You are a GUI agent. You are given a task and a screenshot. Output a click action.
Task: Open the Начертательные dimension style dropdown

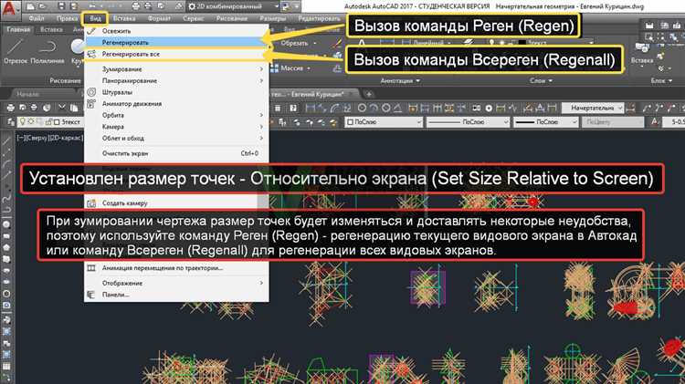tap(593, 108)
